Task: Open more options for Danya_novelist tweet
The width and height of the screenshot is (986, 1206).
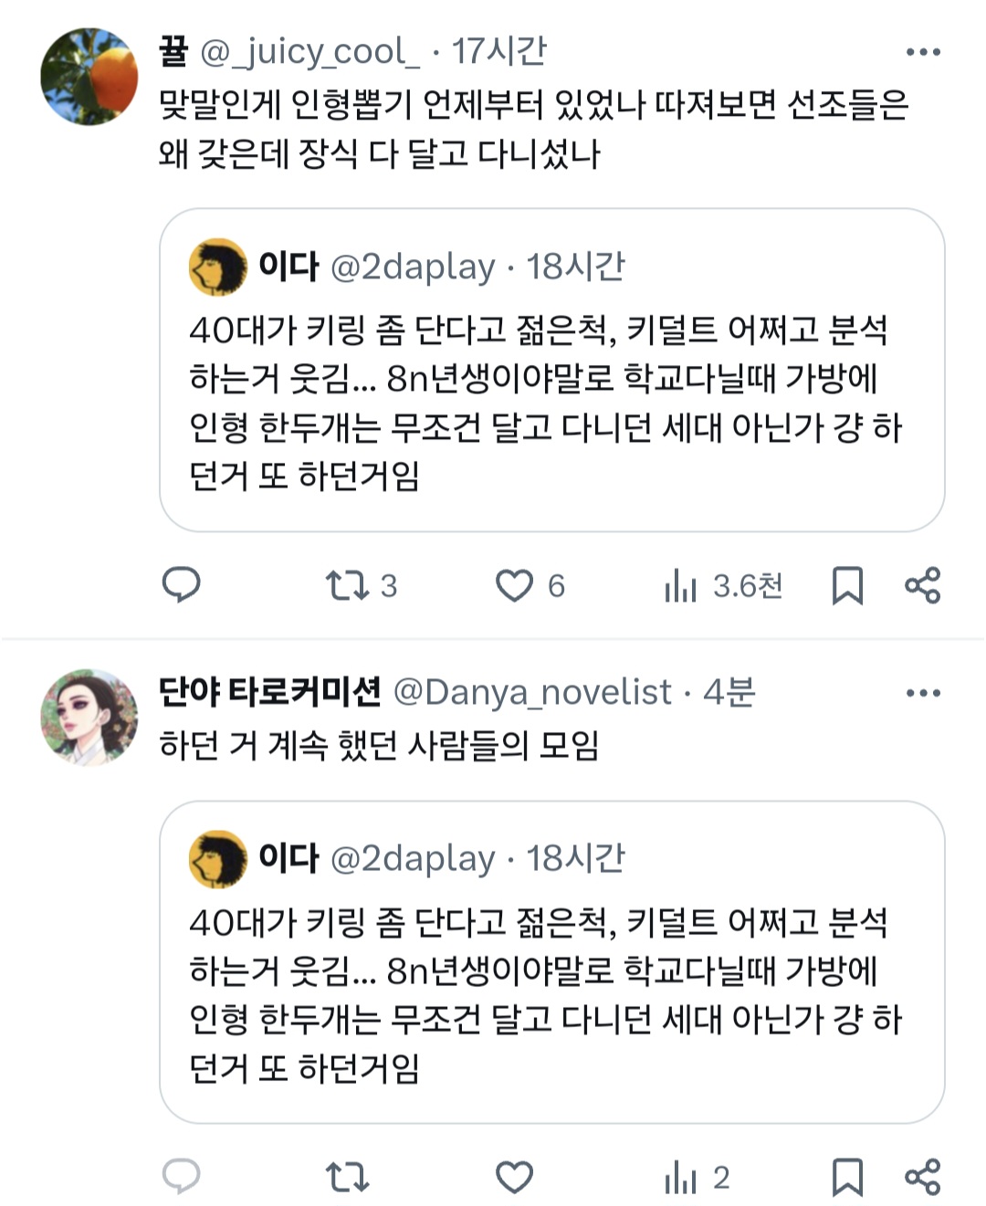Action: (923, 693)
